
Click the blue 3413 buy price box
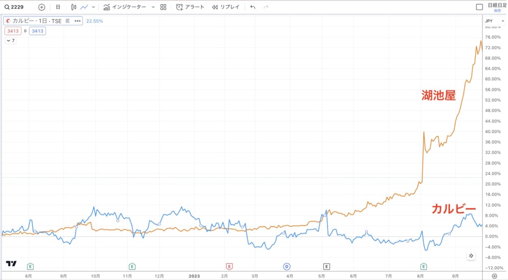pos(38,31)
